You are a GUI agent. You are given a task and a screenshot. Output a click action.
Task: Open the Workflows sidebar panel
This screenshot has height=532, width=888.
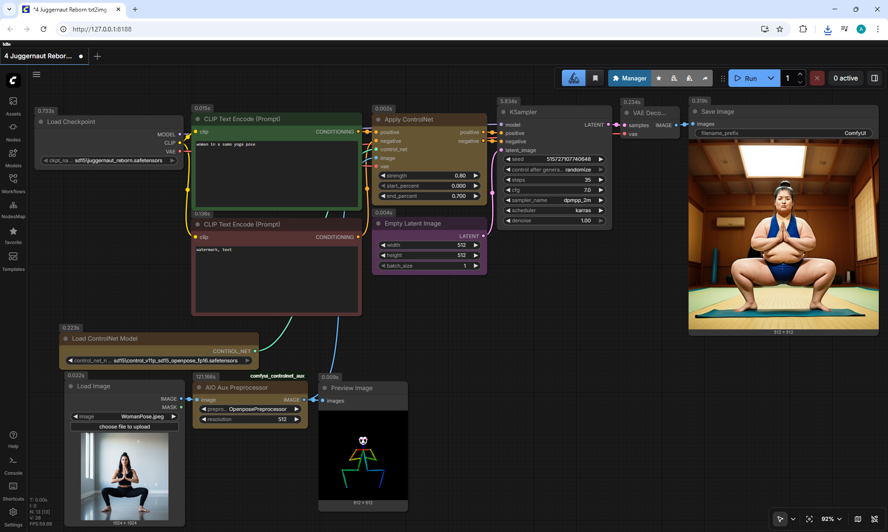13,184
